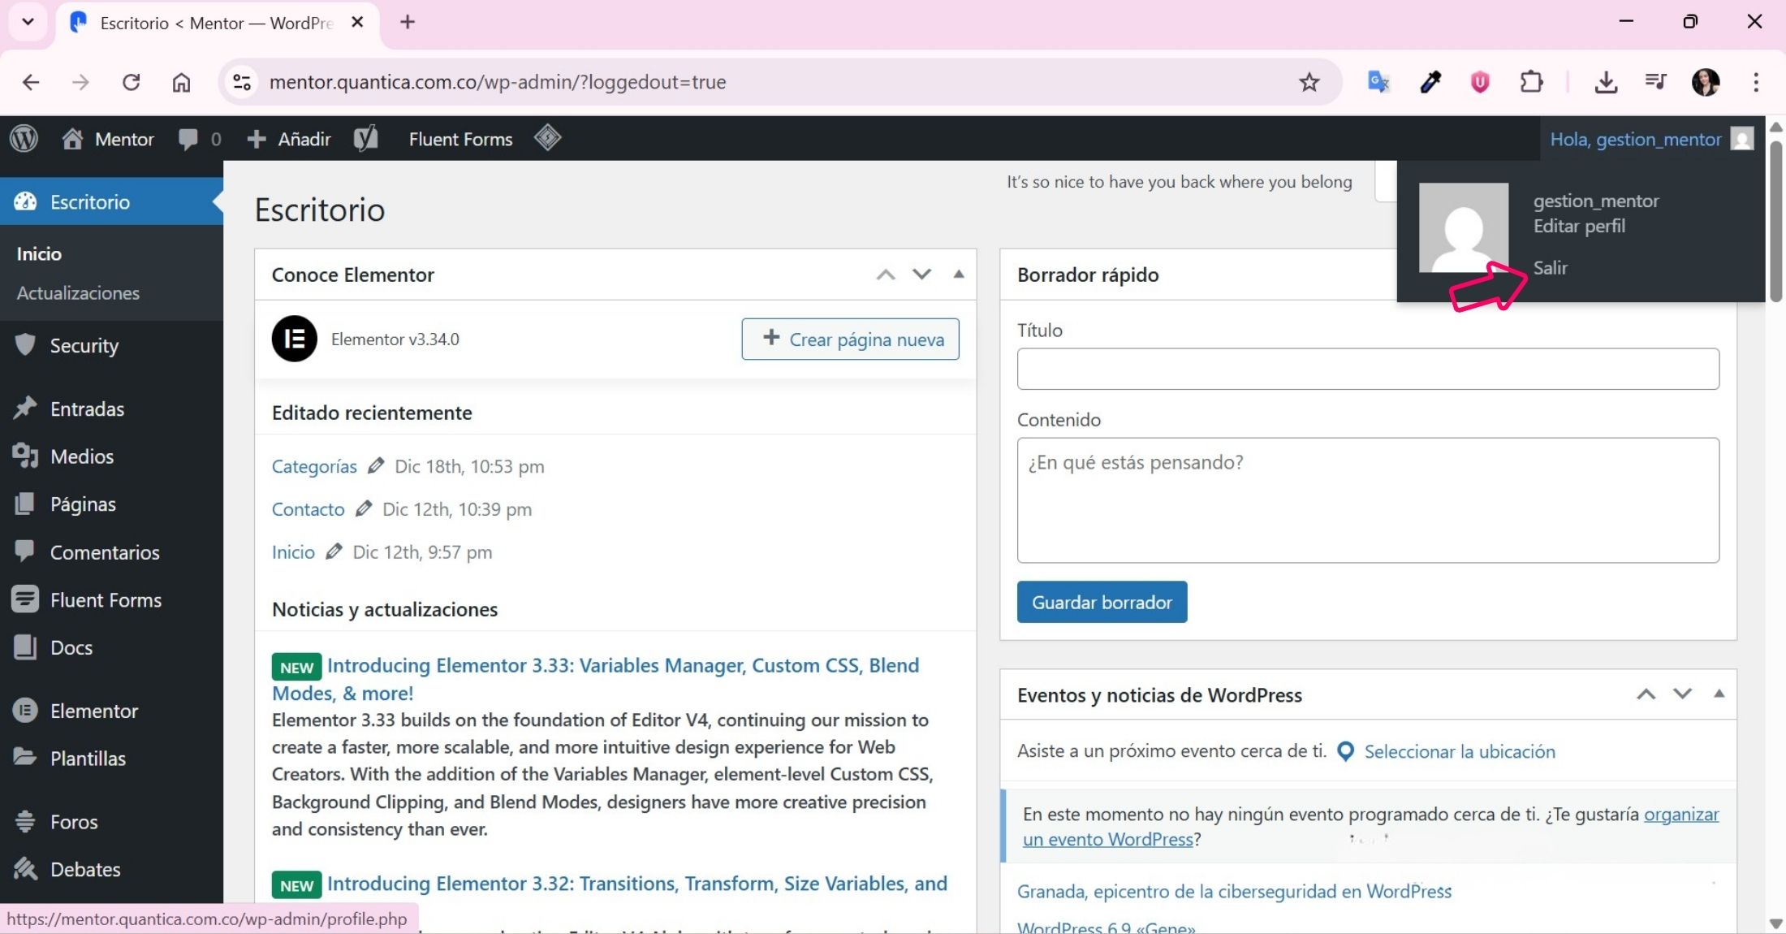Open the Yoast SEO admin bar icon
This screenshot has width=1786, height=934.
point(366,139)
